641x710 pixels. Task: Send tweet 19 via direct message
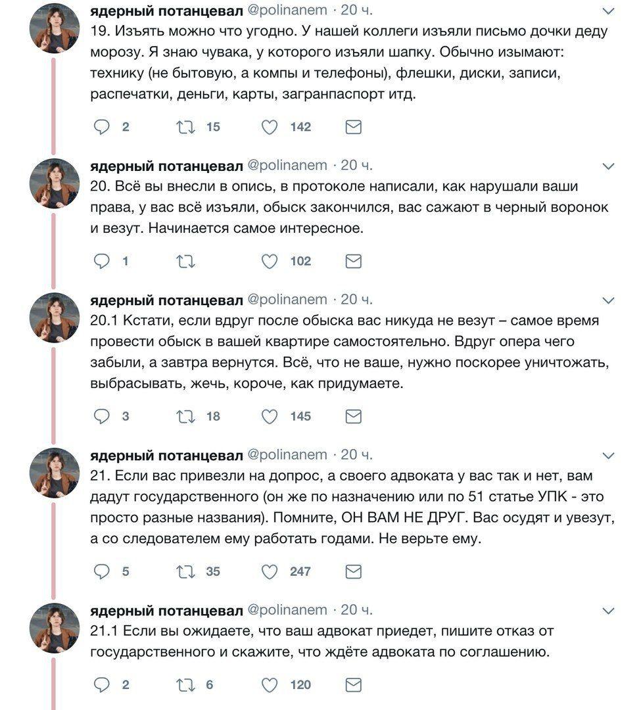(354, 127)
